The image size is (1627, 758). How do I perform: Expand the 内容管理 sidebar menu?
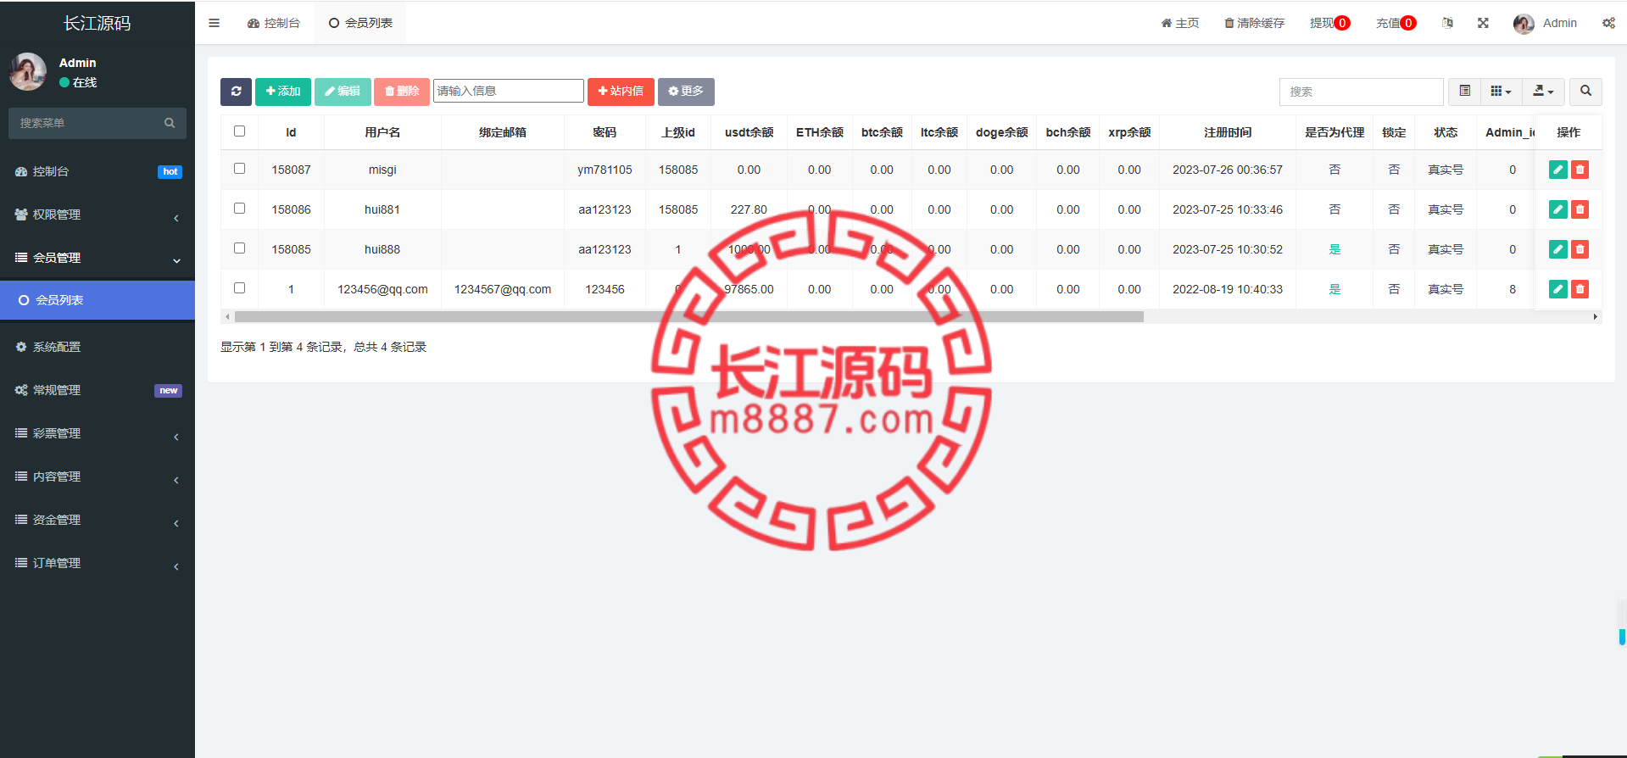click(x=98, y=477)
